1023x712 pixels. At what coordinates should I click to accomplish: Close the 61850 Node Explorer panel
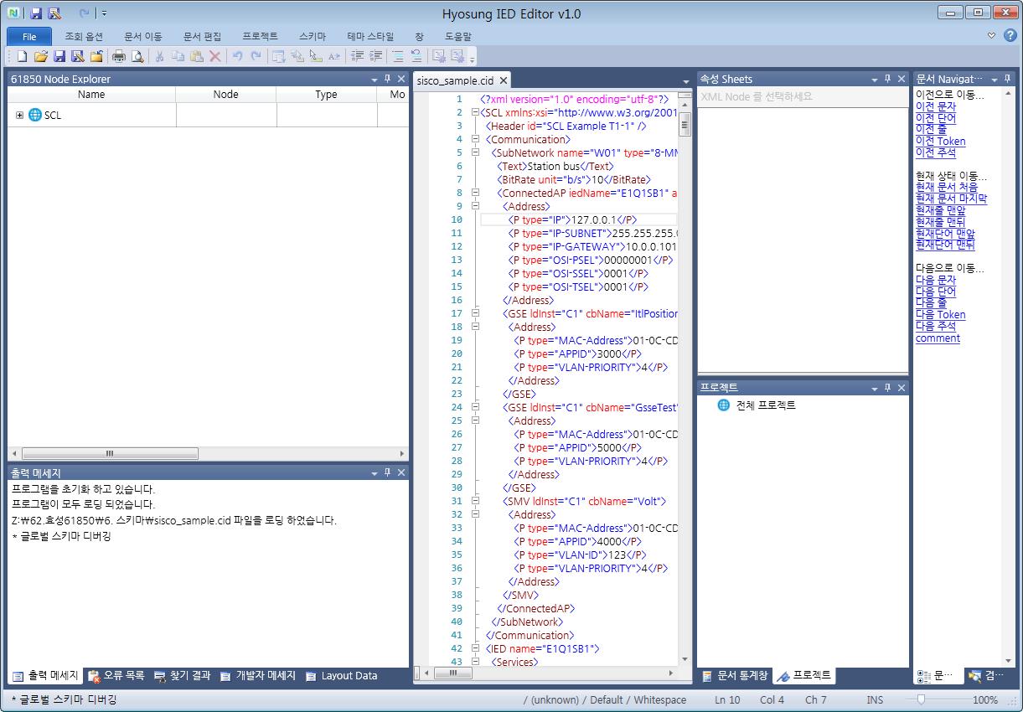[401, 79]
